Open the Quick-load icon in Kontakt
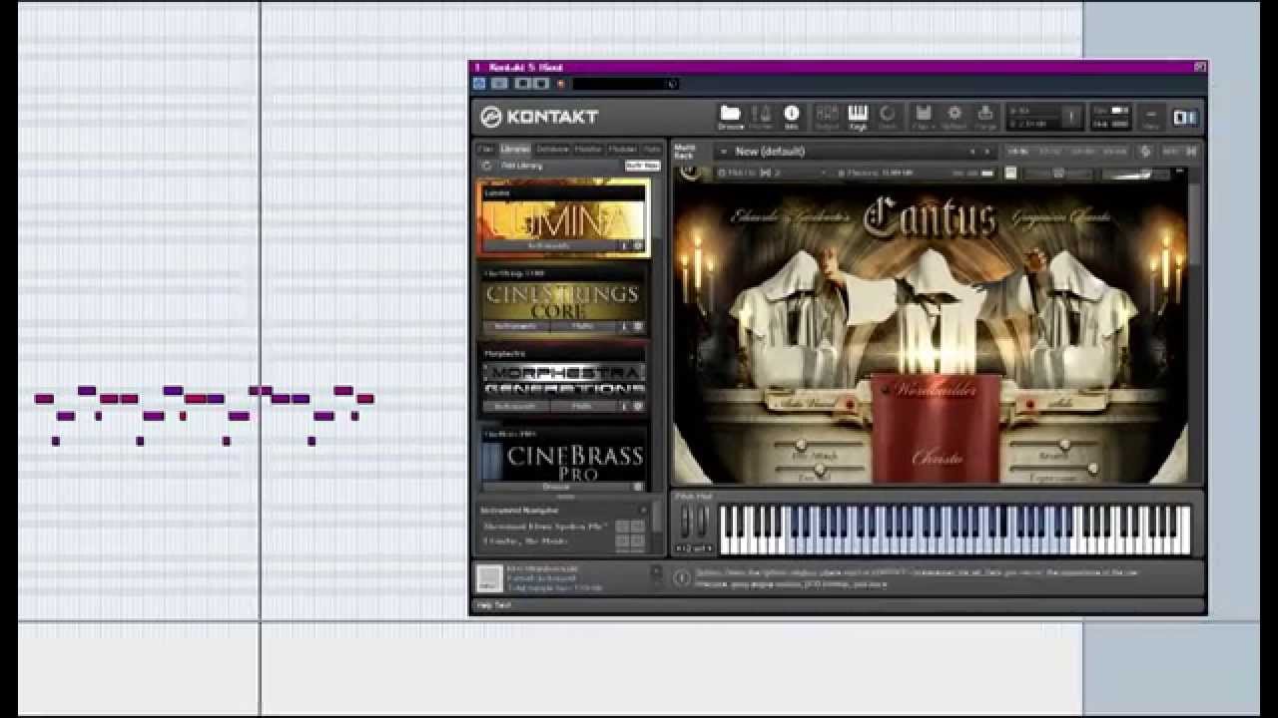 click(887, 116)
